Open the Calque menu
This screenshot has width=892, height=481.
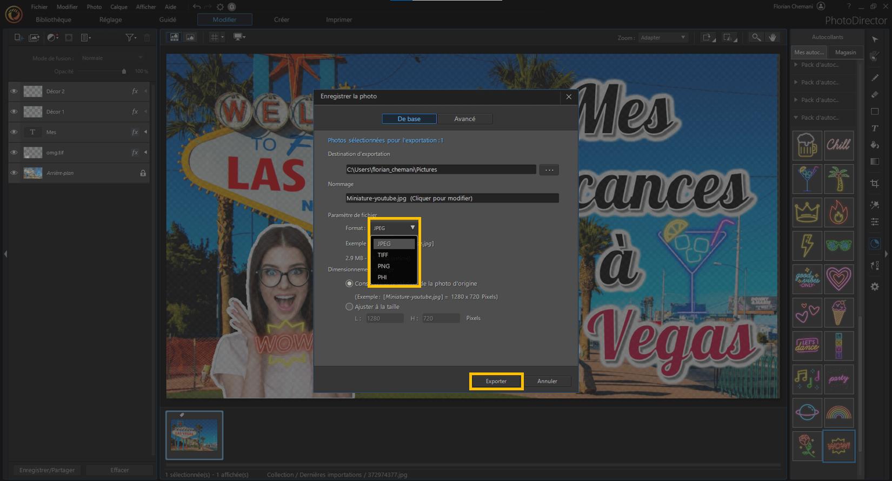(x=118, y=7)
